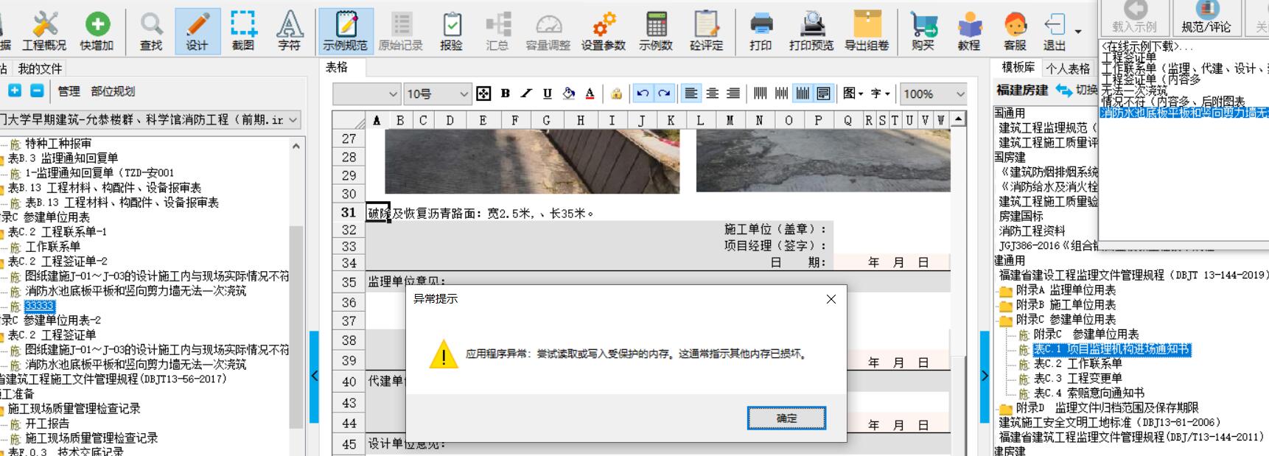Click the 工程概况 wrench toolbar icon

[x=44, y=31]
